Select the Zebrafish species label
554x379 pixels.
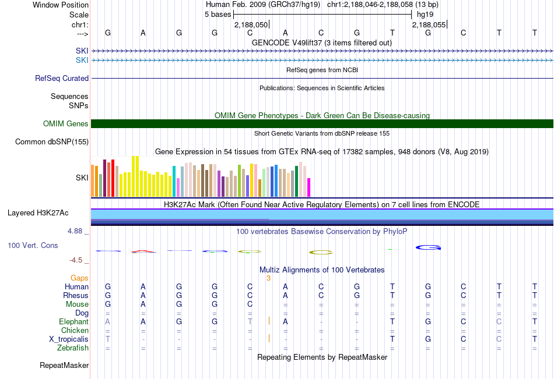(x=73, y=348)
